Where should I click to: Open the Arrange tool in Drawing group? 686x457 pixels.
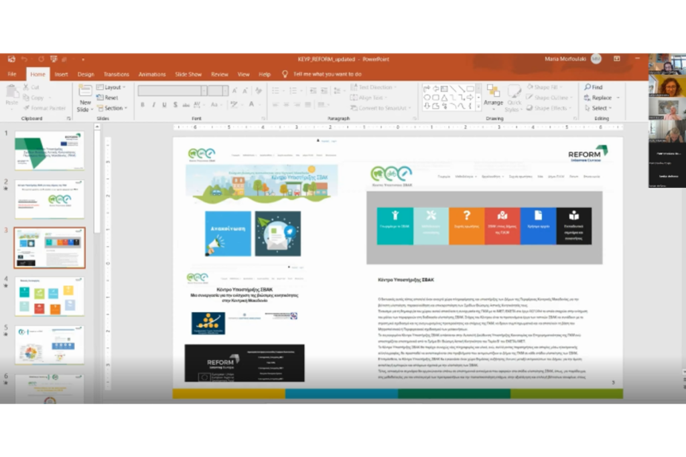click(493, 95)
